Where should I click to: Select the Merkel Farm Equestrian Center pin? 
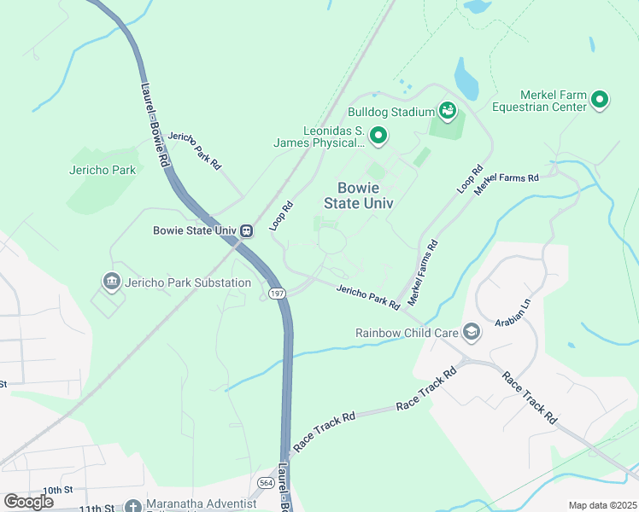tap(600, 100)
